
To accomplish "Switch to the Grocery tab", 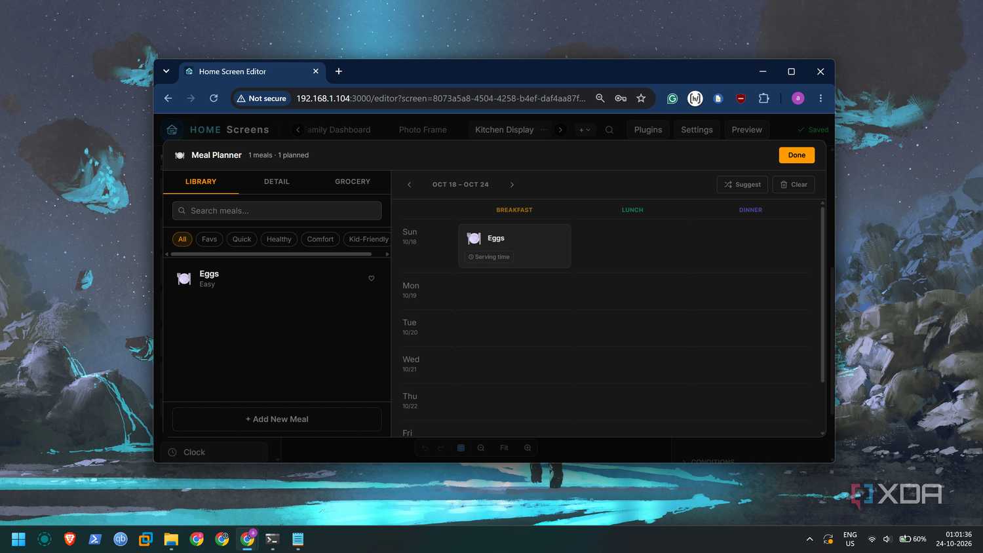I will (353, 181).
